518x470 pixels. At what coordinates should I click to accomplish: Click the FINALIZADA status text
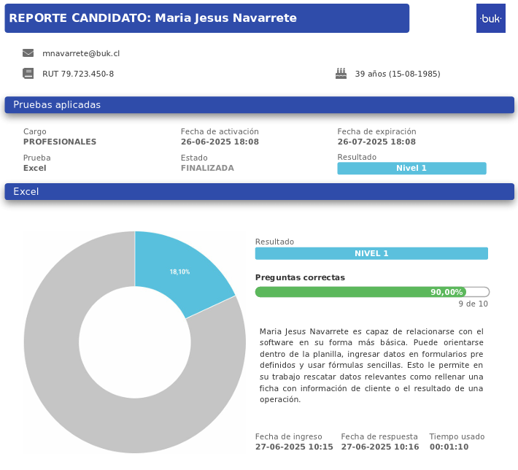207,168
